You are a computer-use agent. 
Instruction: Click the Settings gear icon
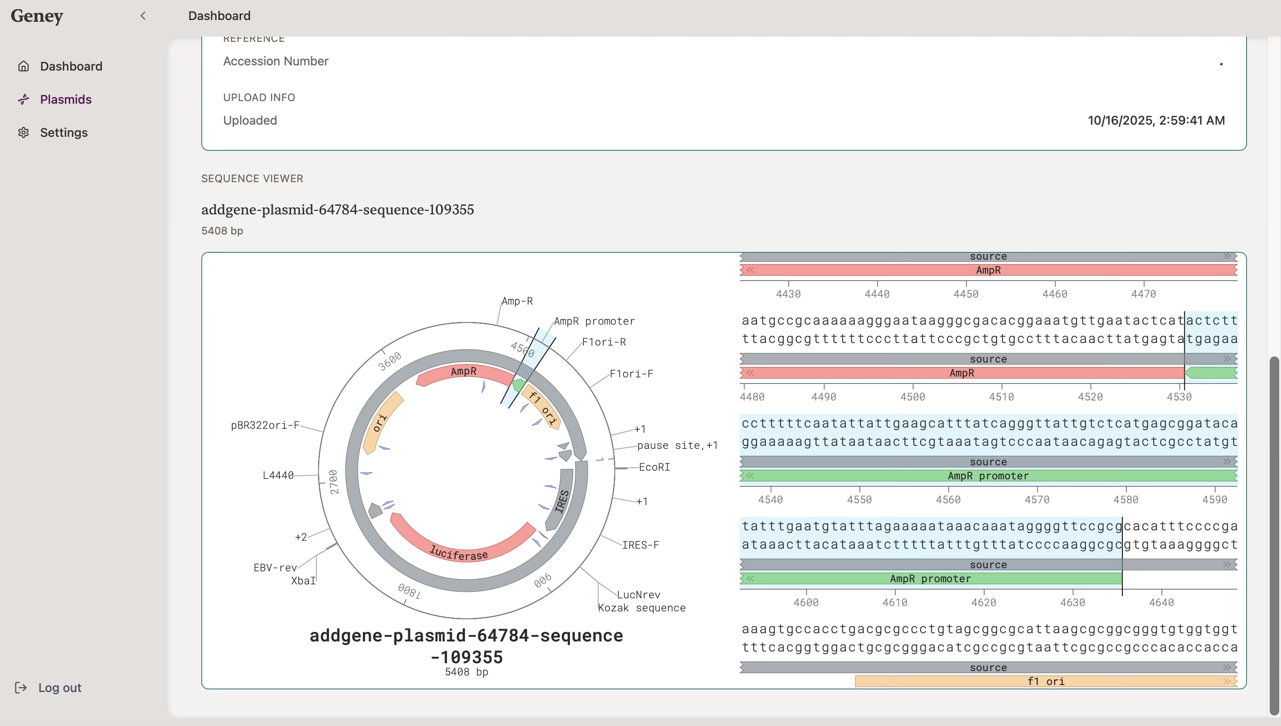click(24, 132)
